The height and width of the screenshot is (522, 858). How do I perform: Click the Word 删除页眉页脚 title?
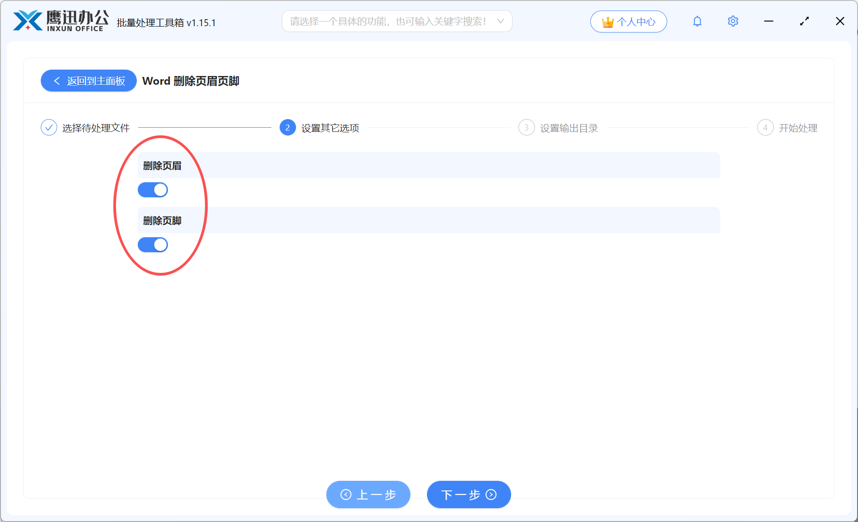191,81
